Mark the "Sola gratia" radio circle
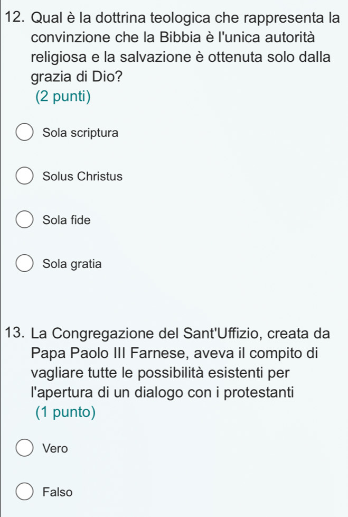This screenshot has width=348, height=517. click(24, 263)
